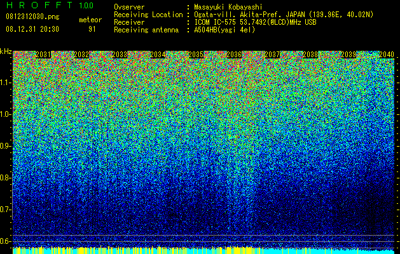Viewport: 400px width, 254px height.
Task: Click the 0.9 kHz axis label
Action: pyautogui.click(x=6, y=146)
